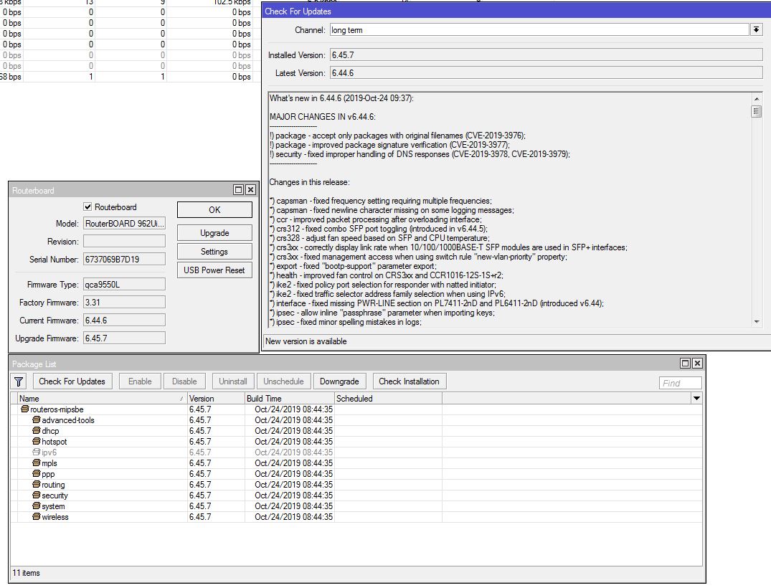Click Upgrade in the Routerboard window

click(214, 233)
